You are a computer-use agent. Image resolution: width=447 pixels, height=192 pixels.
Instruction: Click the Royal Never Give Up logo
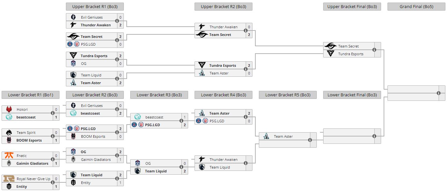[9, 179]
